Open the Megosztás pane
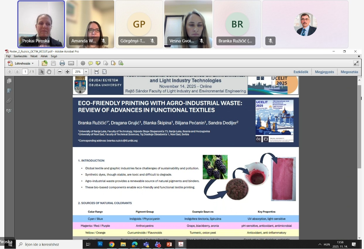This screenshot has width=364, height=249. (349, 72)
